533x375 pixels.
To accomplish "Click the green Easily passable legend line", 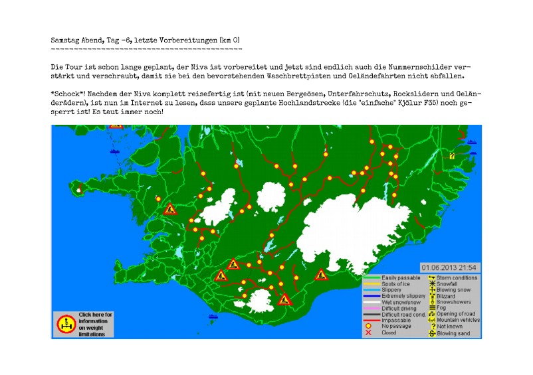I will click(x=371, y=277).
